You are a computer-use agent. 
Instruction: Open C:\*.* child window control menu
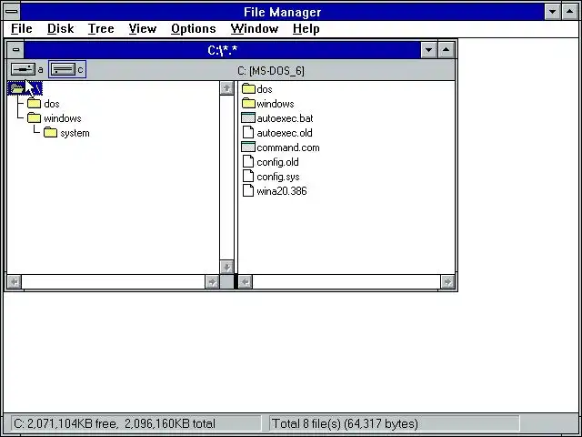(x=15, y=50)
